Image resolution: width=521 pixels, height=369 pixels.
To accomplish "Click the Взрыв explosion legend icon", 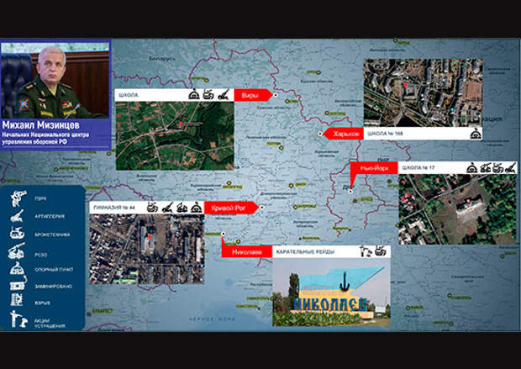I will coord(18,301).
